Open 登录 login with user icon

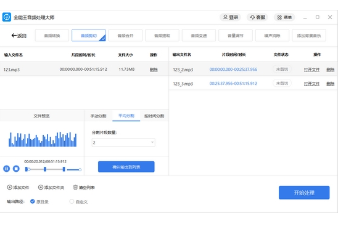tap(231, 17)
